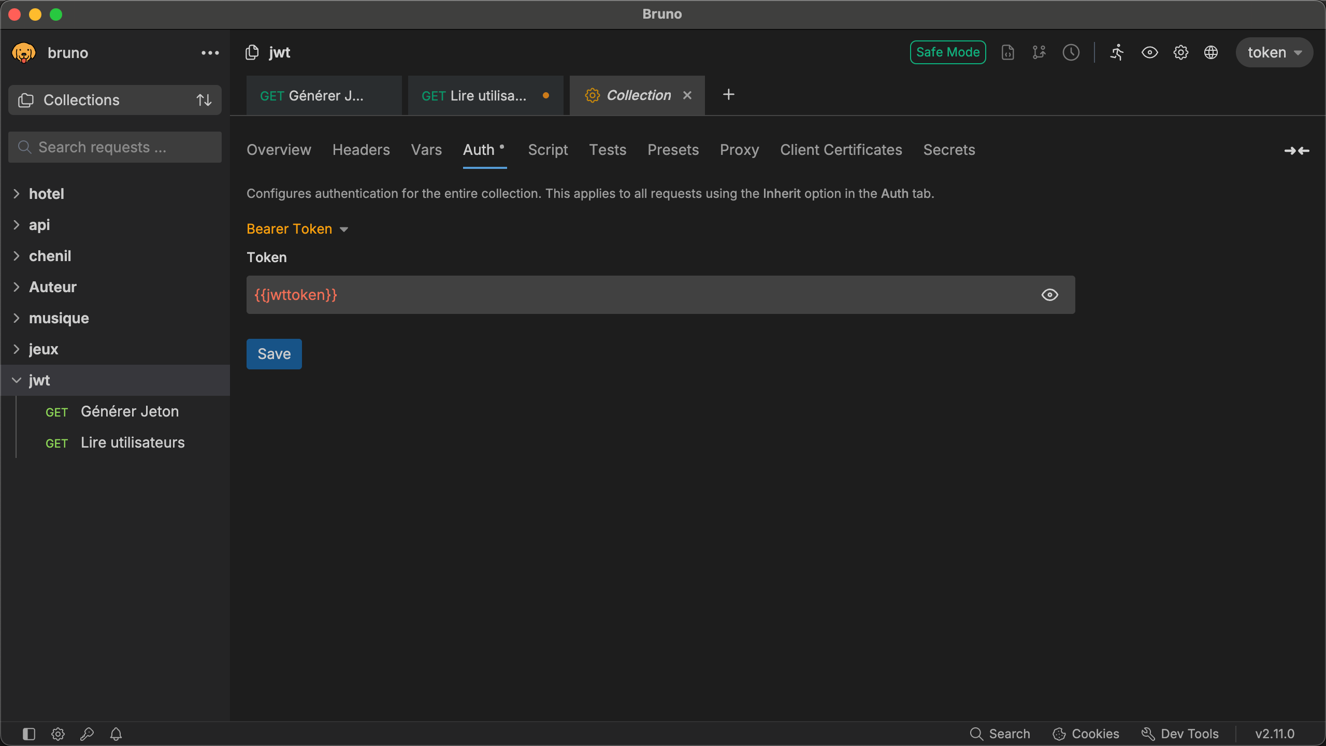1326x746 pixels.
Task: Click the Search requests input field
Action: point(115,147)
